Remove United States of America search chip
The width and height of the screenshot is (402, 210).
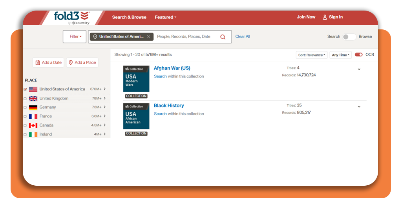[148, 36]
